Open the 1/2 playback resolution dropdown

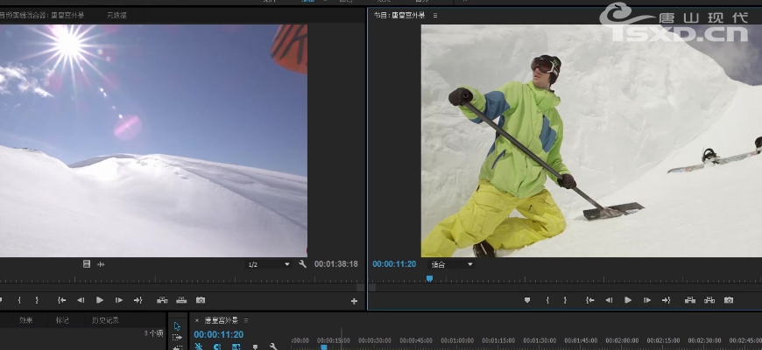(269, 264)
